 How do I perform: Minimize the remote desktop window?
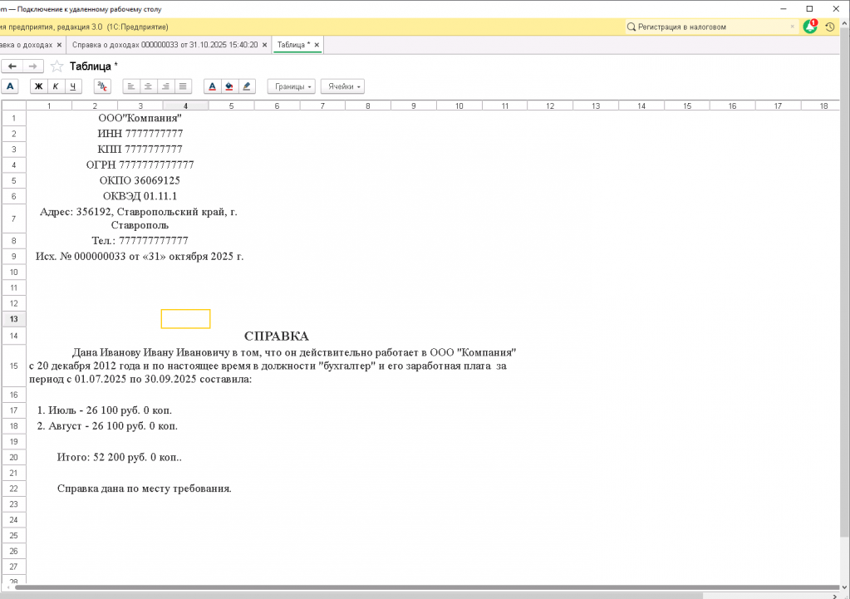[x=784, y=8]
